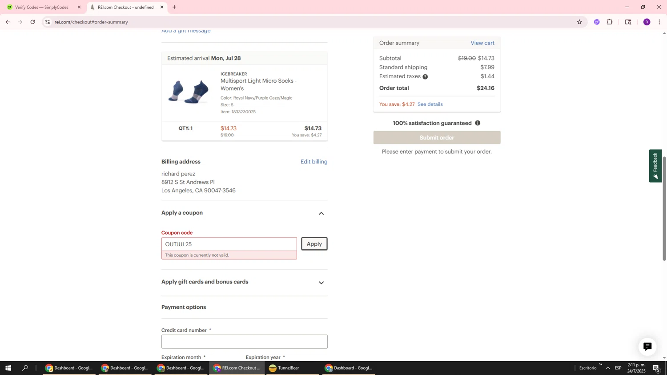Open Windows Start menu
Viewport: 667px width, 375px height.
pyautogui.click(x=8, y=368)
